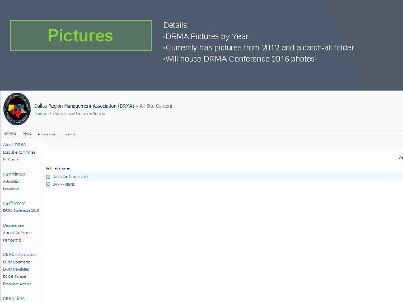Click the DRMA Links sidebar heading

pos(13,299)
